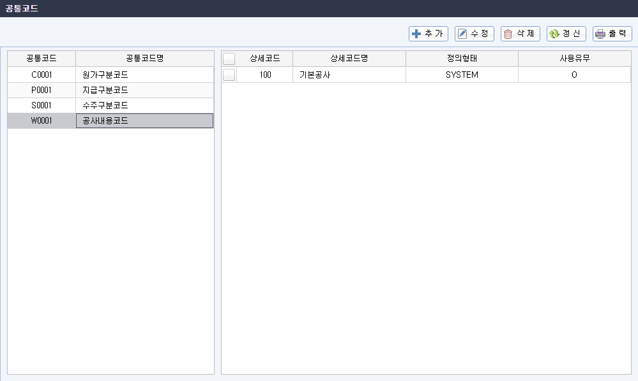Click the 정의형태 column header
The width and height of the screenshot is (638, 381).
(x=462, y=59)
